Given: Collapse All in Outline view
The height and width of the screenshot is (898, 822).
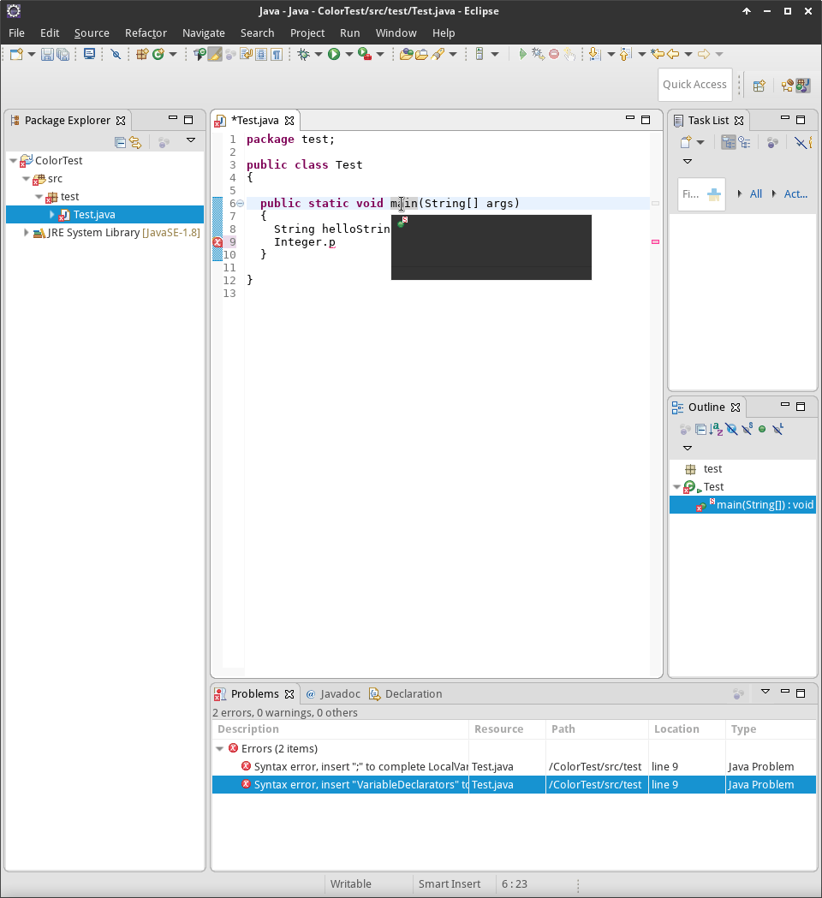Looking at the screenshot, I should click(x=700, y=430).
